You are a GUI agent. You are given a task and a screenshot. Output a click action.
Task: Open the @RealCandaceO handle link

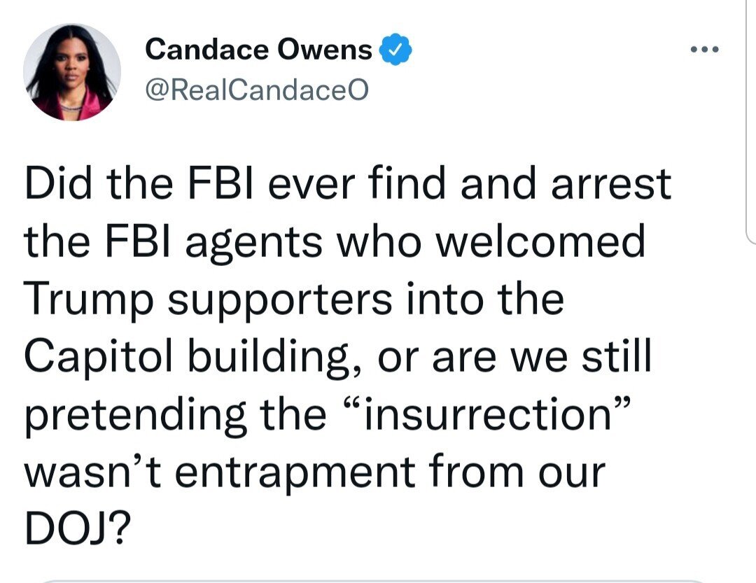(x=256, y=91)
